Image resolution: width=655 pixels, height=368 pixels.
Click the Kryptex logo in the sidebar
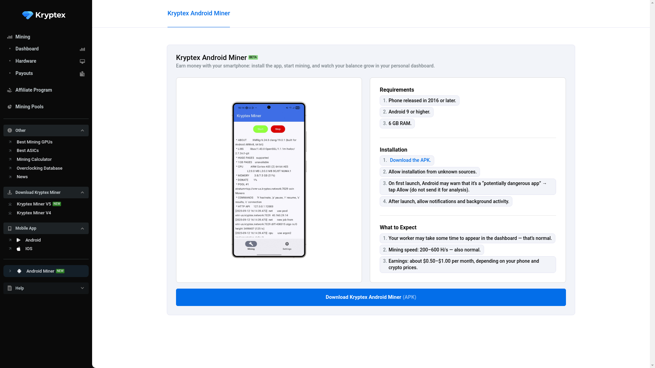coord(44,15)
